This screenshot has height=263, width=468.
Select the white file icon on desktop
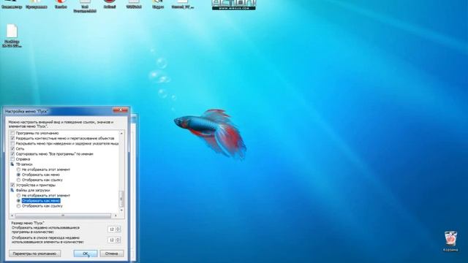pos(12,31)
